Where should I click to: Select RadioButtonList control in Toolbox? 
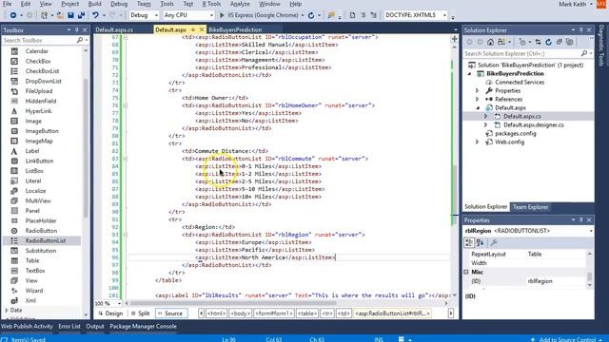(45, 240)
